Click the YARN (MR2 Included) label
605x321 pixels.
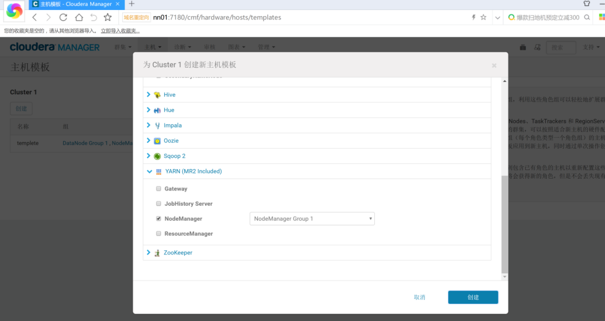point(193,171)
